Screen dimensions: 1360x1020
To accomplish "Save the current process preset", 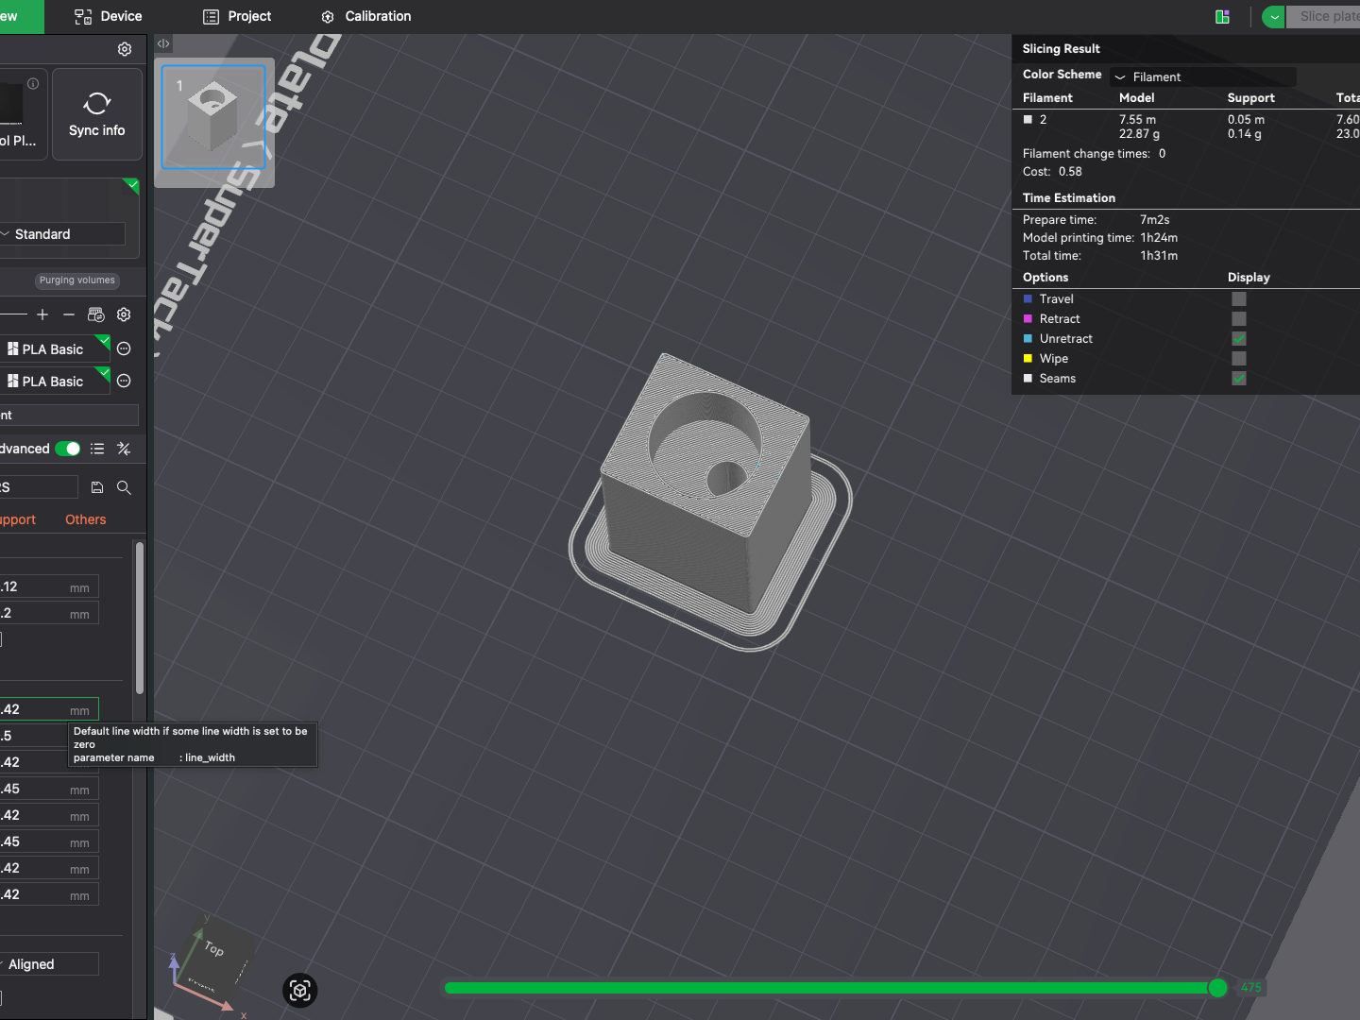I will (x=97, y=487).
